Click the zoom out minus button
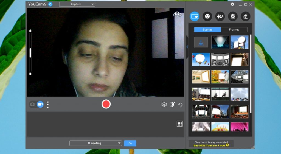 (30, 74)
